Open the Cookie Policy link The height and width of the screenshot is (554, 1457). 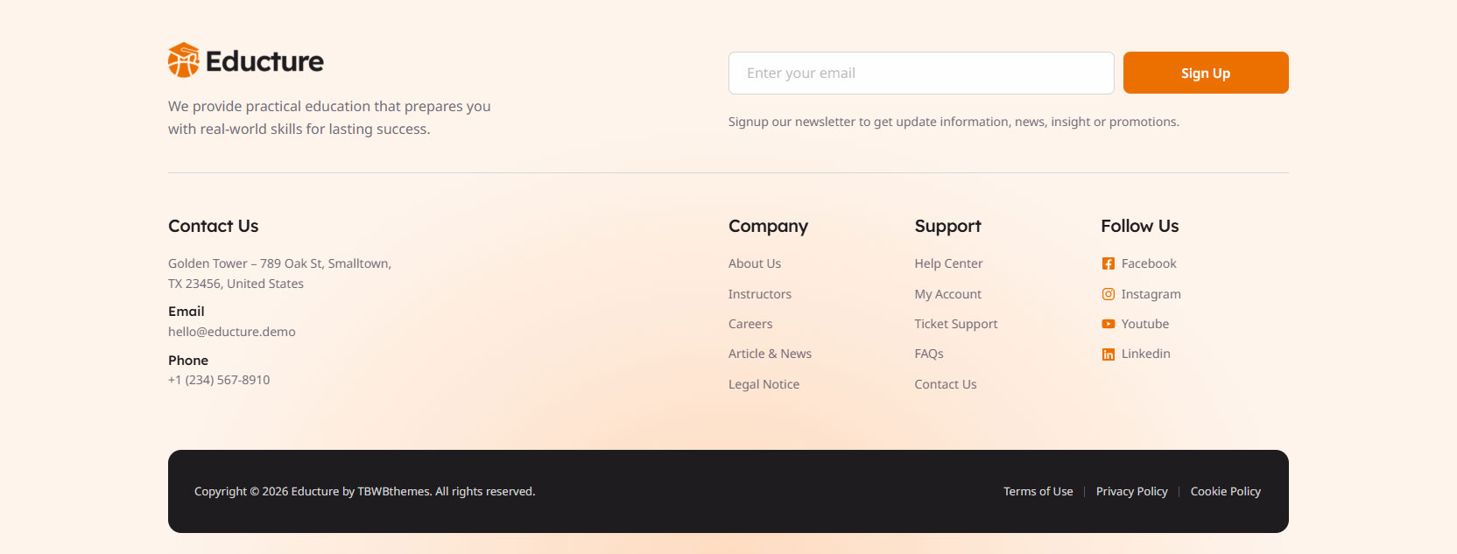click(x=1225, y=491)
